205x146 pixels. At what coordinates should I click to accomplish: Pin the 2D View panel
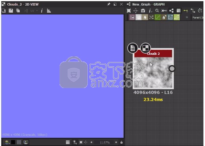coord(109,4)
